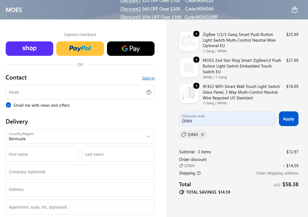308x217 pixels.
Task: Expand the Country/Region dropdown
Action: click(80, 136)
